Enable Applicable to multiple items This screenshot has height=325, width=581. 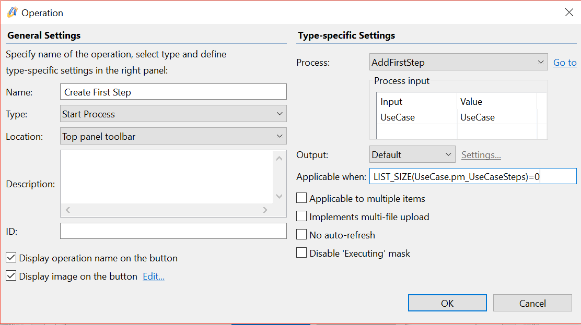[301, 198]
